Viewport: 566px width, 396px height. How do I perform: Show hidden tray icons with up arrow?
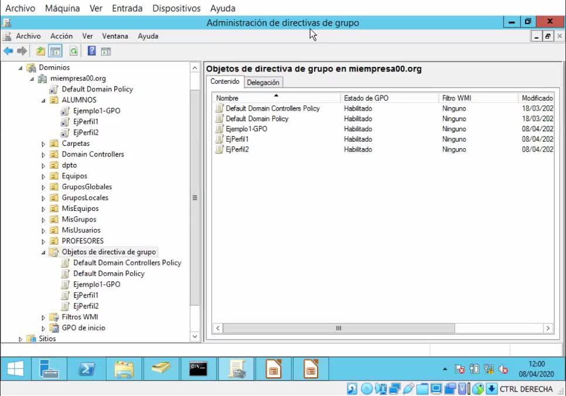pyautogui.click(x=445, y=369)
